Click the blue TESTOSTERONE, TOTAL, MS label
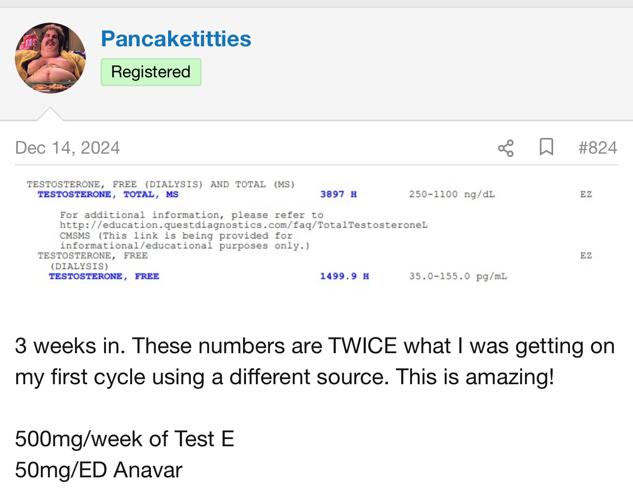 (x=108, y=194)
